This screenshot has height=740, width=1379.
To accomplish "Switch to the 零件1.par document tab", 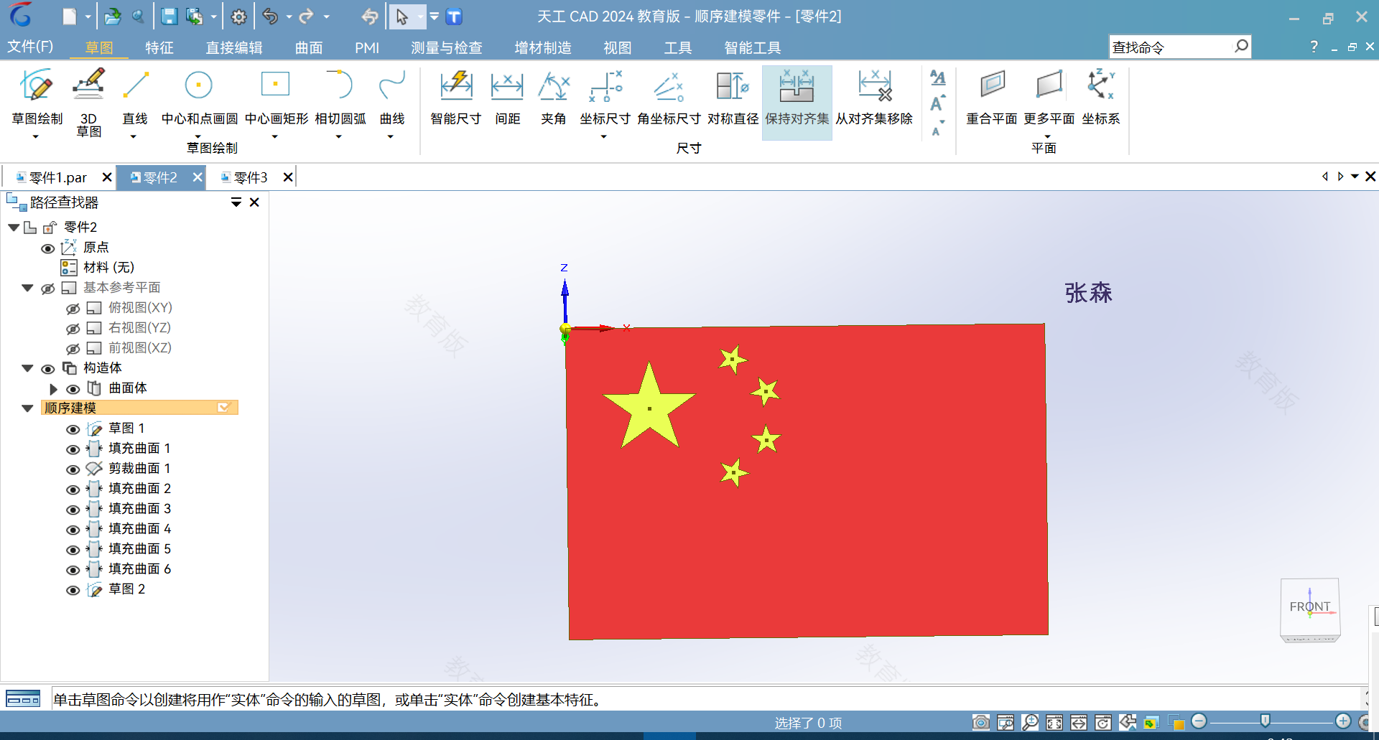I will (57, 177).
